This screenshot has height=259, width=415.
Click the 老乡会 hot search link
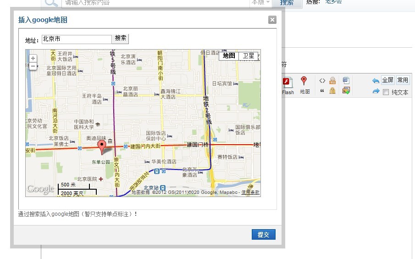(x=333, y=2)
